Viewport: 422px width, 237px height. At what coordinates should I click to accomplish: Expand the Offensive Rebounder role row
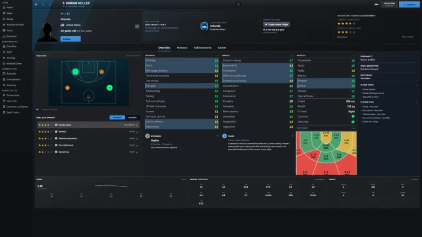(137, 138)
